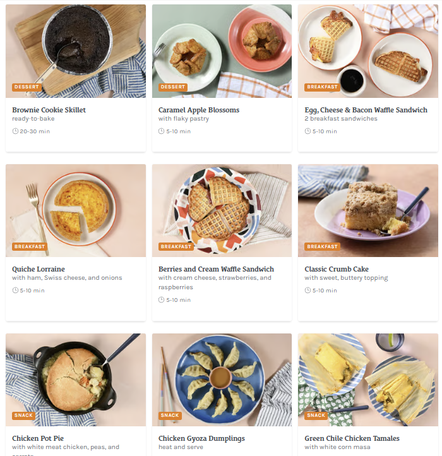This screenshot has height=456, width=442.
Task: Open Egg, Cheese & Bacon Waffle Sandwich title
Action: (366, 110)
